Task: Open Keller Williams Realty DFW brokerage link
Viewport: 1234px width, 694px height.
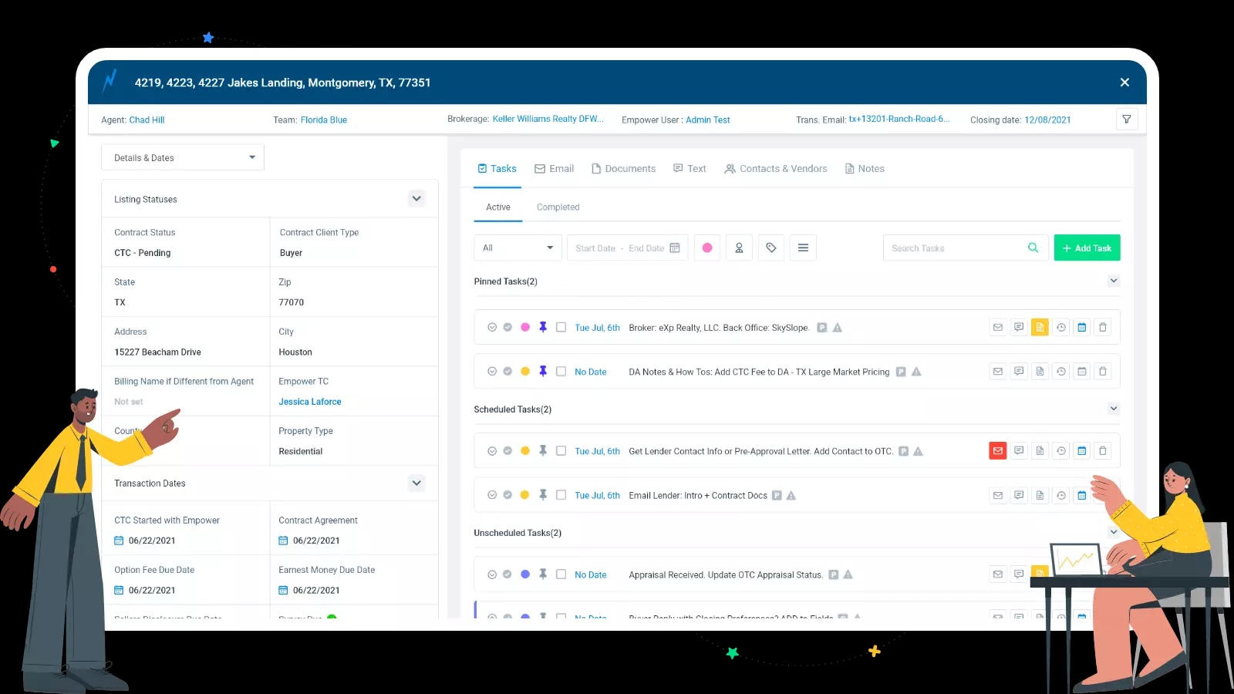Action: 548,119
